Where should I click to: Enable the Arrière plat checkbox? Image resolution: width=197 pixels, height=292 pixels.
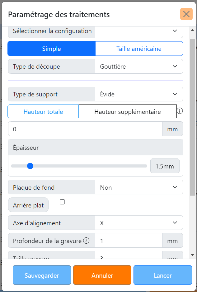(x=62, y=202)
